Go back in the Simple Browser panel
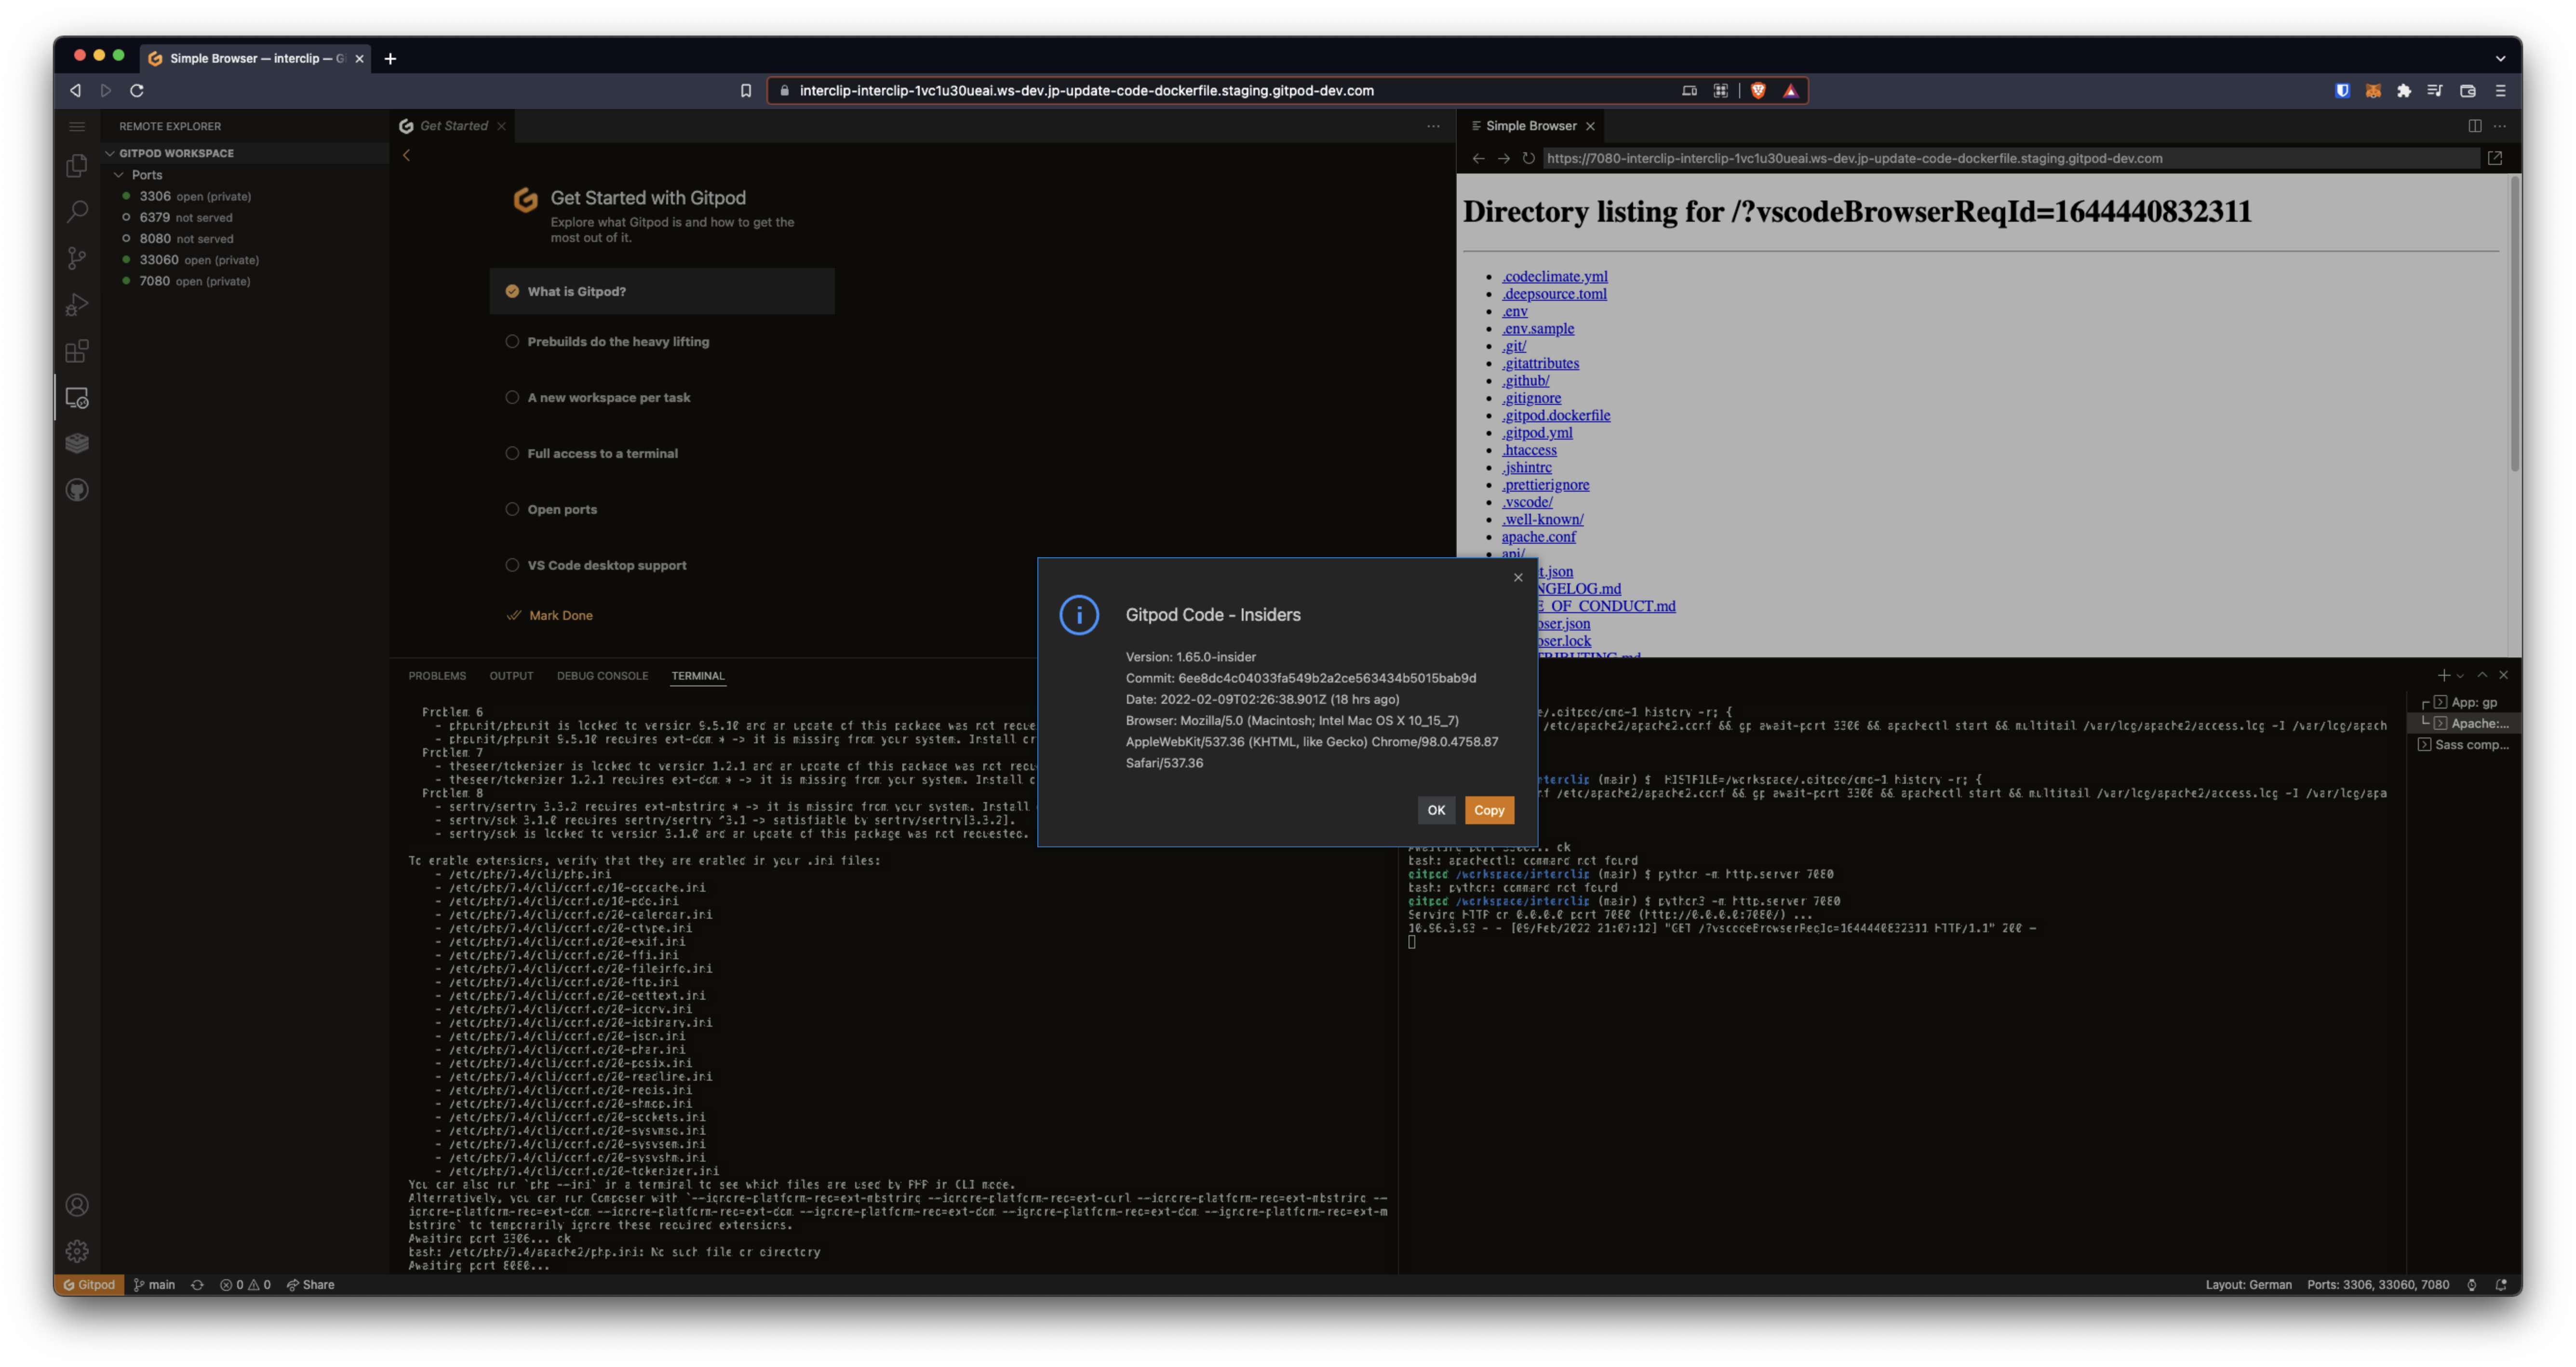This screenshot has height=1367, width=2576. (1478, 158)
